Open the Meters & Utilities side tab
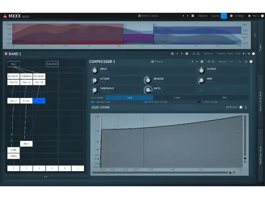 (x=261, y=101)
